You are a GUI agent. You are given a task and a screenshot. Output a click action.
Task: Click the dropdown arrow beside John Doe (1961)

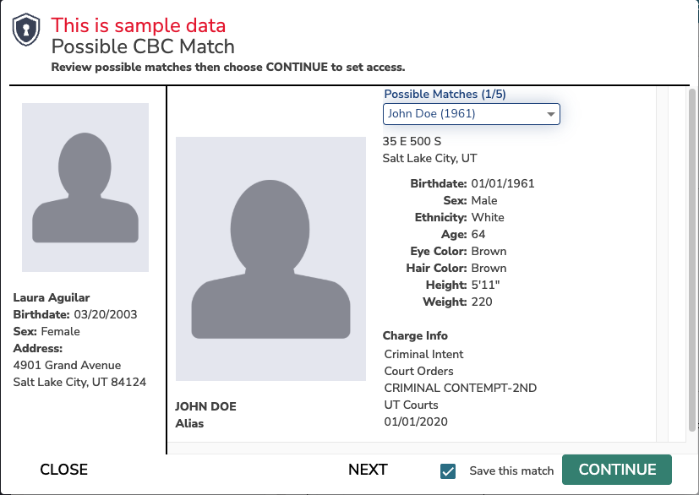coord(550,114)
